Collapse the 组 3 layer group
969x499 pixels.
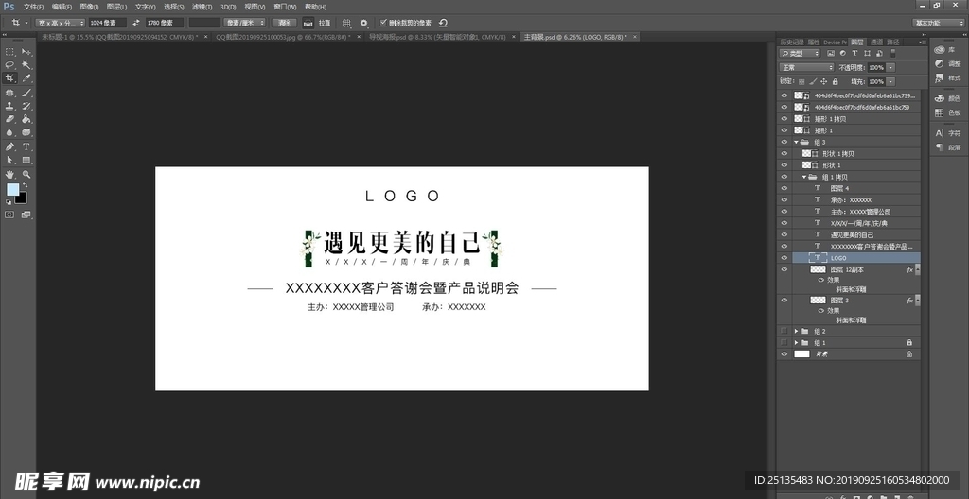pyautogui.click(x=796, y=142)
